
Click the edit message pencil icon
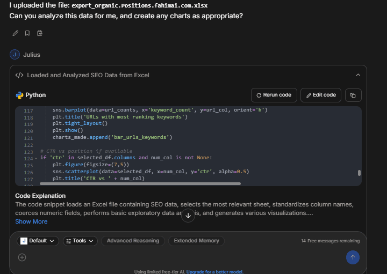click(x=15, y=33)
